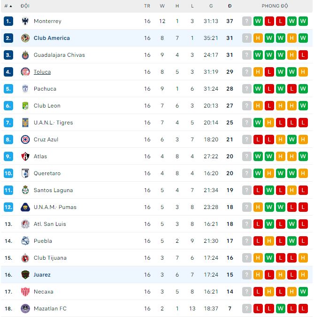This screenshot has height=317, width=314.
Task: Click the Cruz Azul crest icon
Action: [25, 139]
